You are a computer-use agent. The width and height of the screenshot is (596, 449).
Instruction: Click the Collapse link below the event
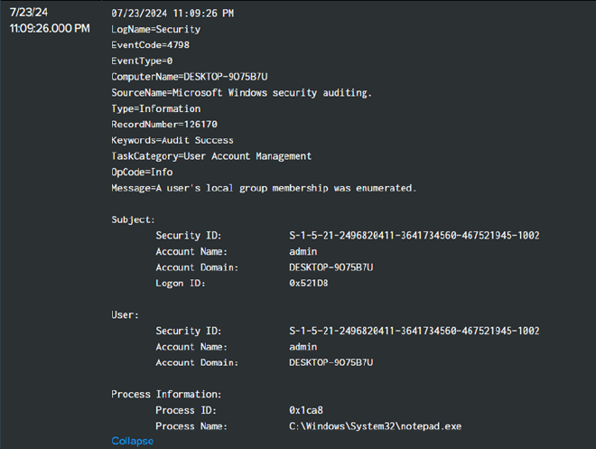(x=132, y=441)
